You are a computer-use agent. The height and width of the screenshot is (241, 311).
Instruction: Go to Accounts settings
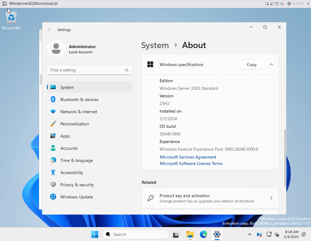point(69,148)
